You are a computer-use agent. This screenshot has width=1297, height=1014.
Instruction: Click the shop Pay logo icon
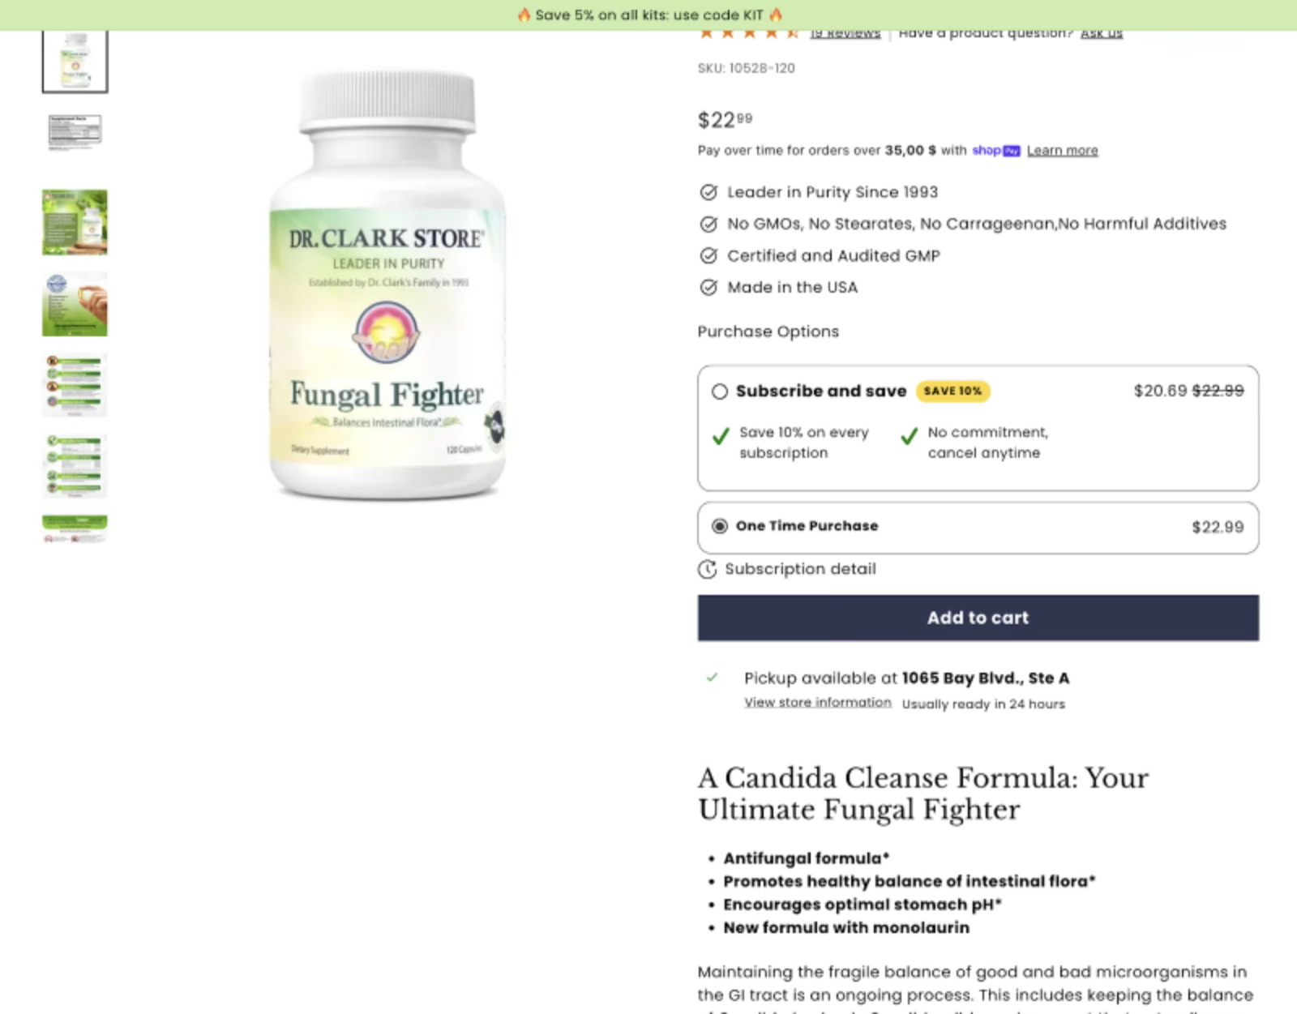tap(995, 151)
